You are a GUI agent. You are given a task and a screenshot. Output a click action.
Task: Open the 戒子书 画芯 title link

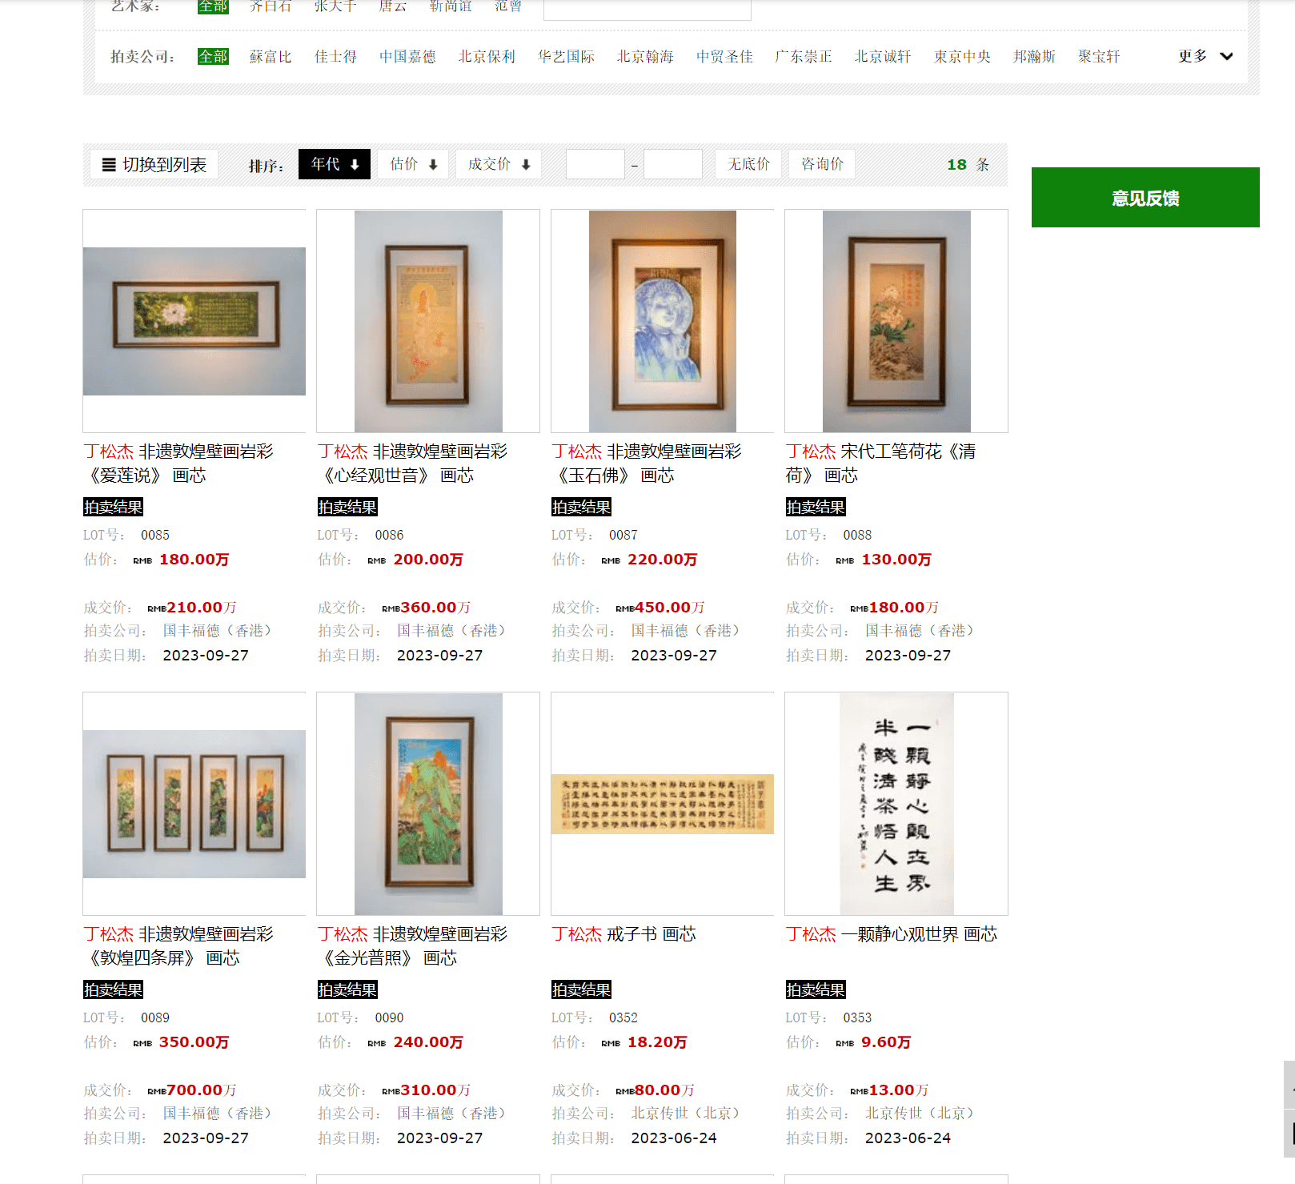click(x=623, y=934)
